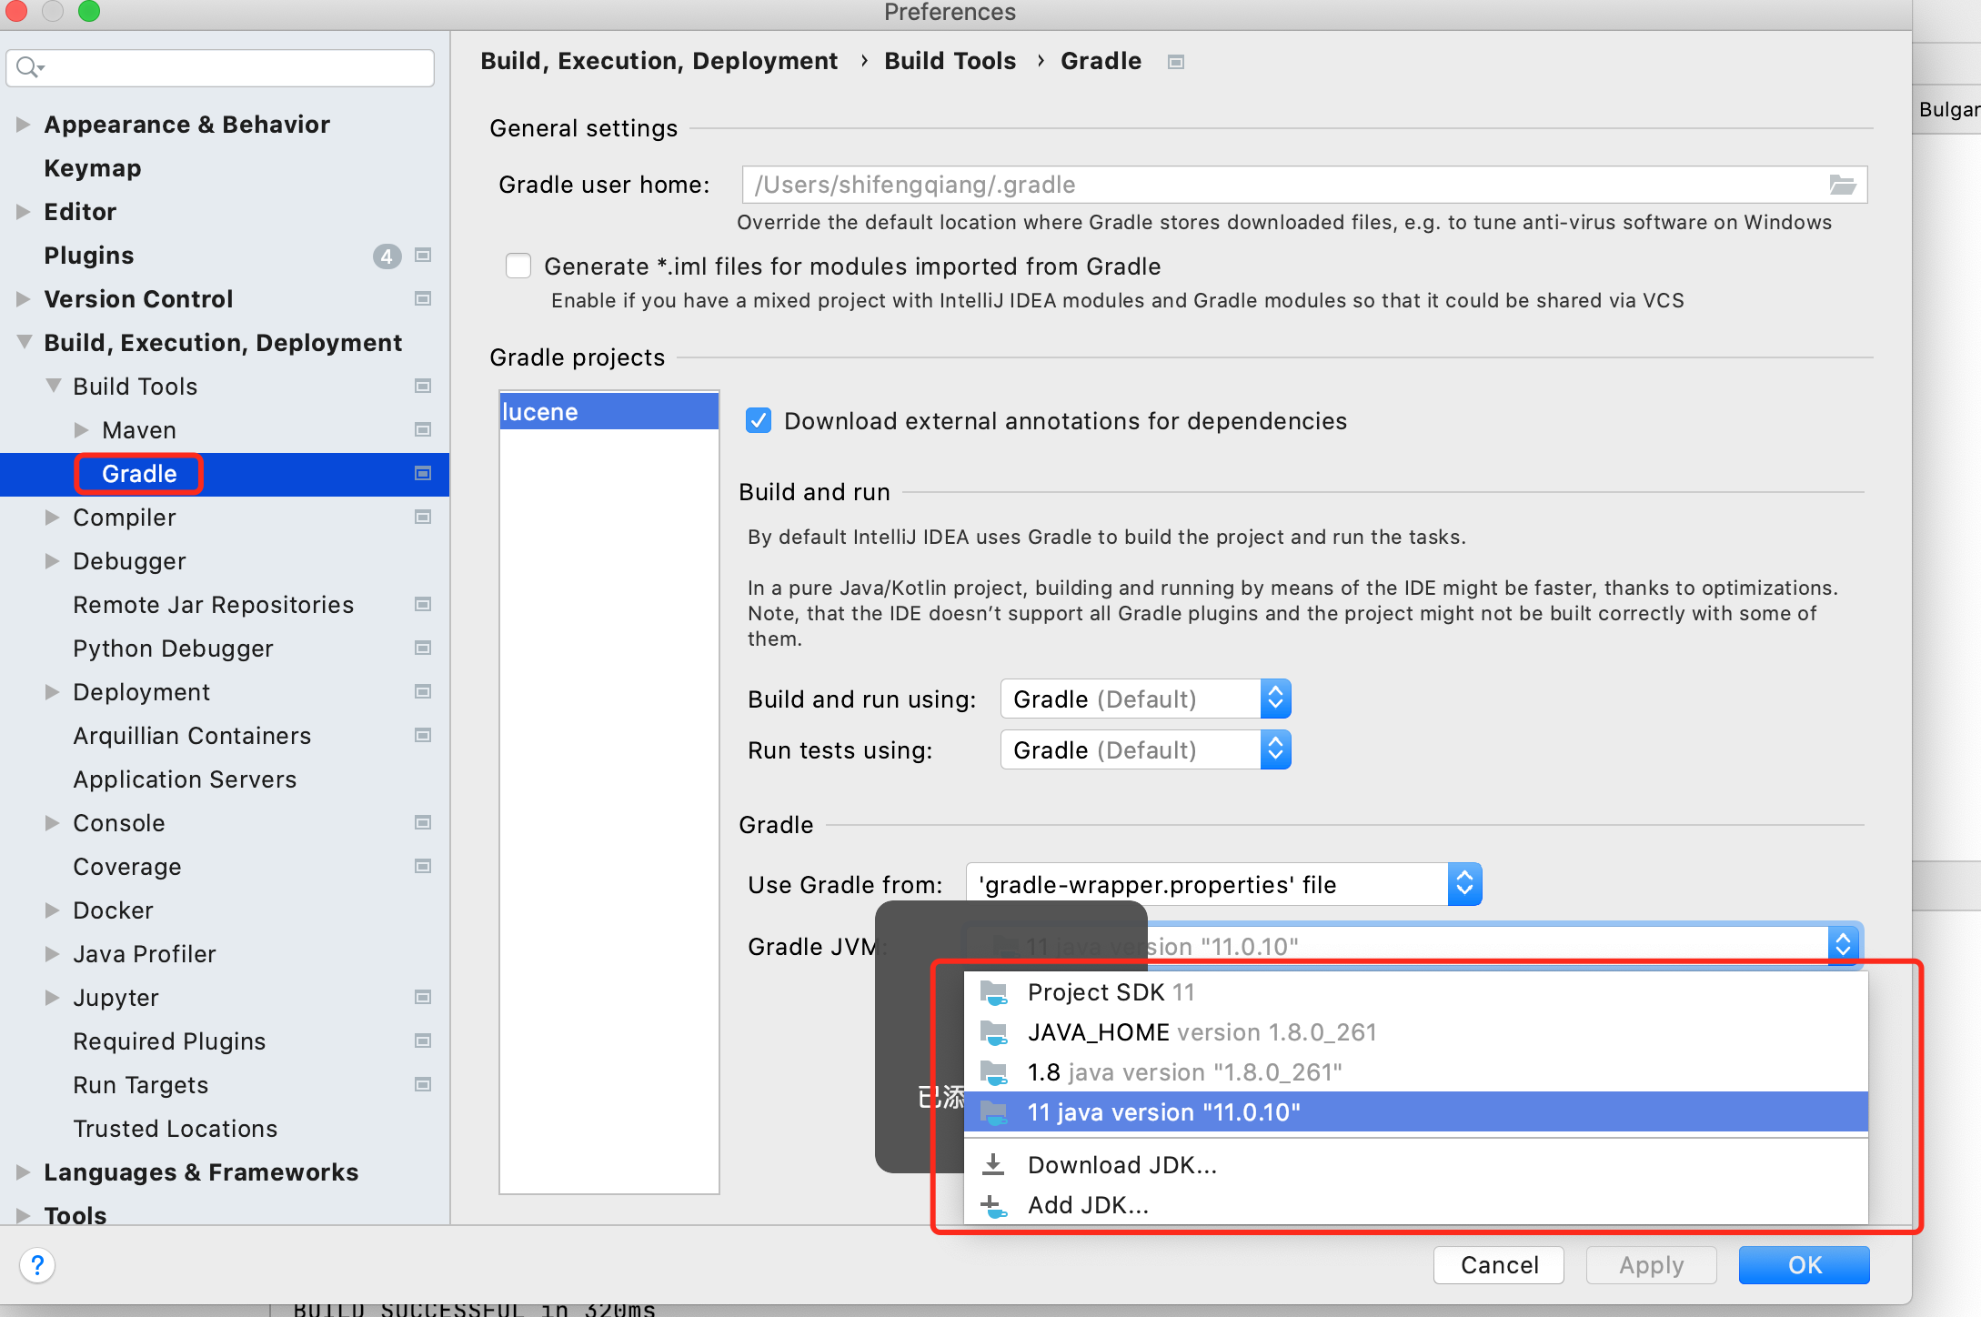Click project-level icon next to Plugins
The height and width of the screenshot is (1317, 1981).
click(x=423, y=256)
